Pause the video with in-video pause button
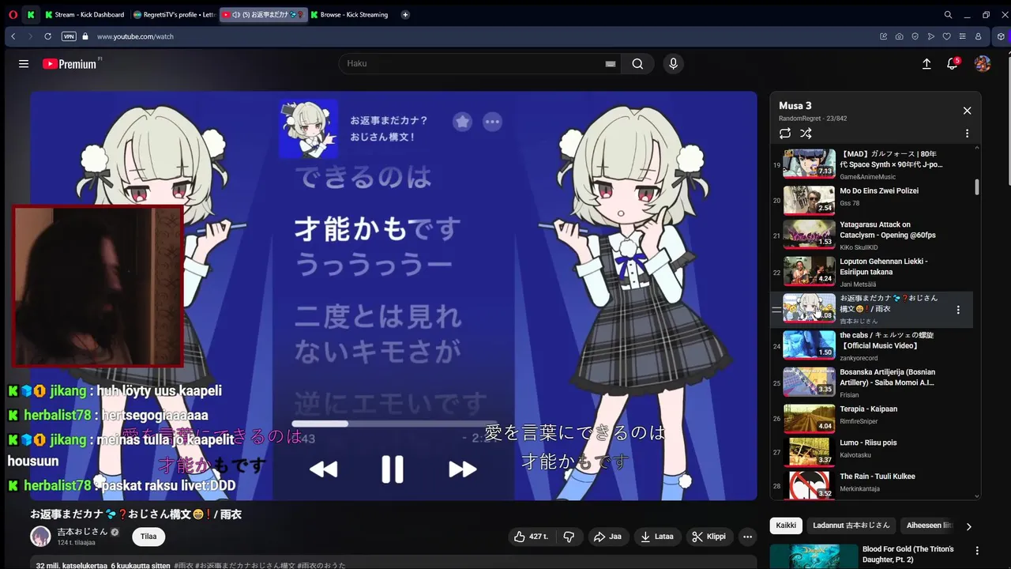The height and width of the screenshot is (569, 1011). [x=393, y=469]
